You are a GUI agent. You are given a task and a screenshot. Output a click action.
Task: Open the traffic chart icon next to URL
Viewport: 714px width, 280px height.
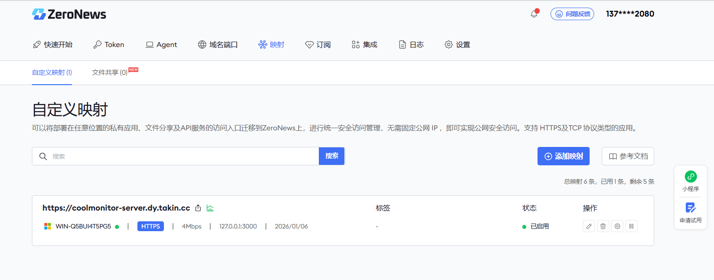(210, 208)
